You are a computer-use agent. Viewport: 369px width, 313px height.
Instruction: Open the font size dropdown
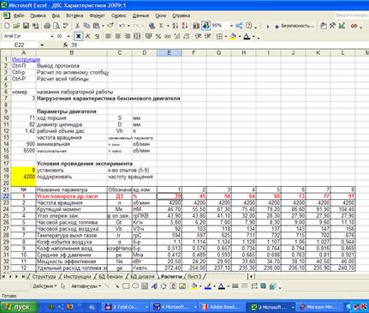coord(68,36)
